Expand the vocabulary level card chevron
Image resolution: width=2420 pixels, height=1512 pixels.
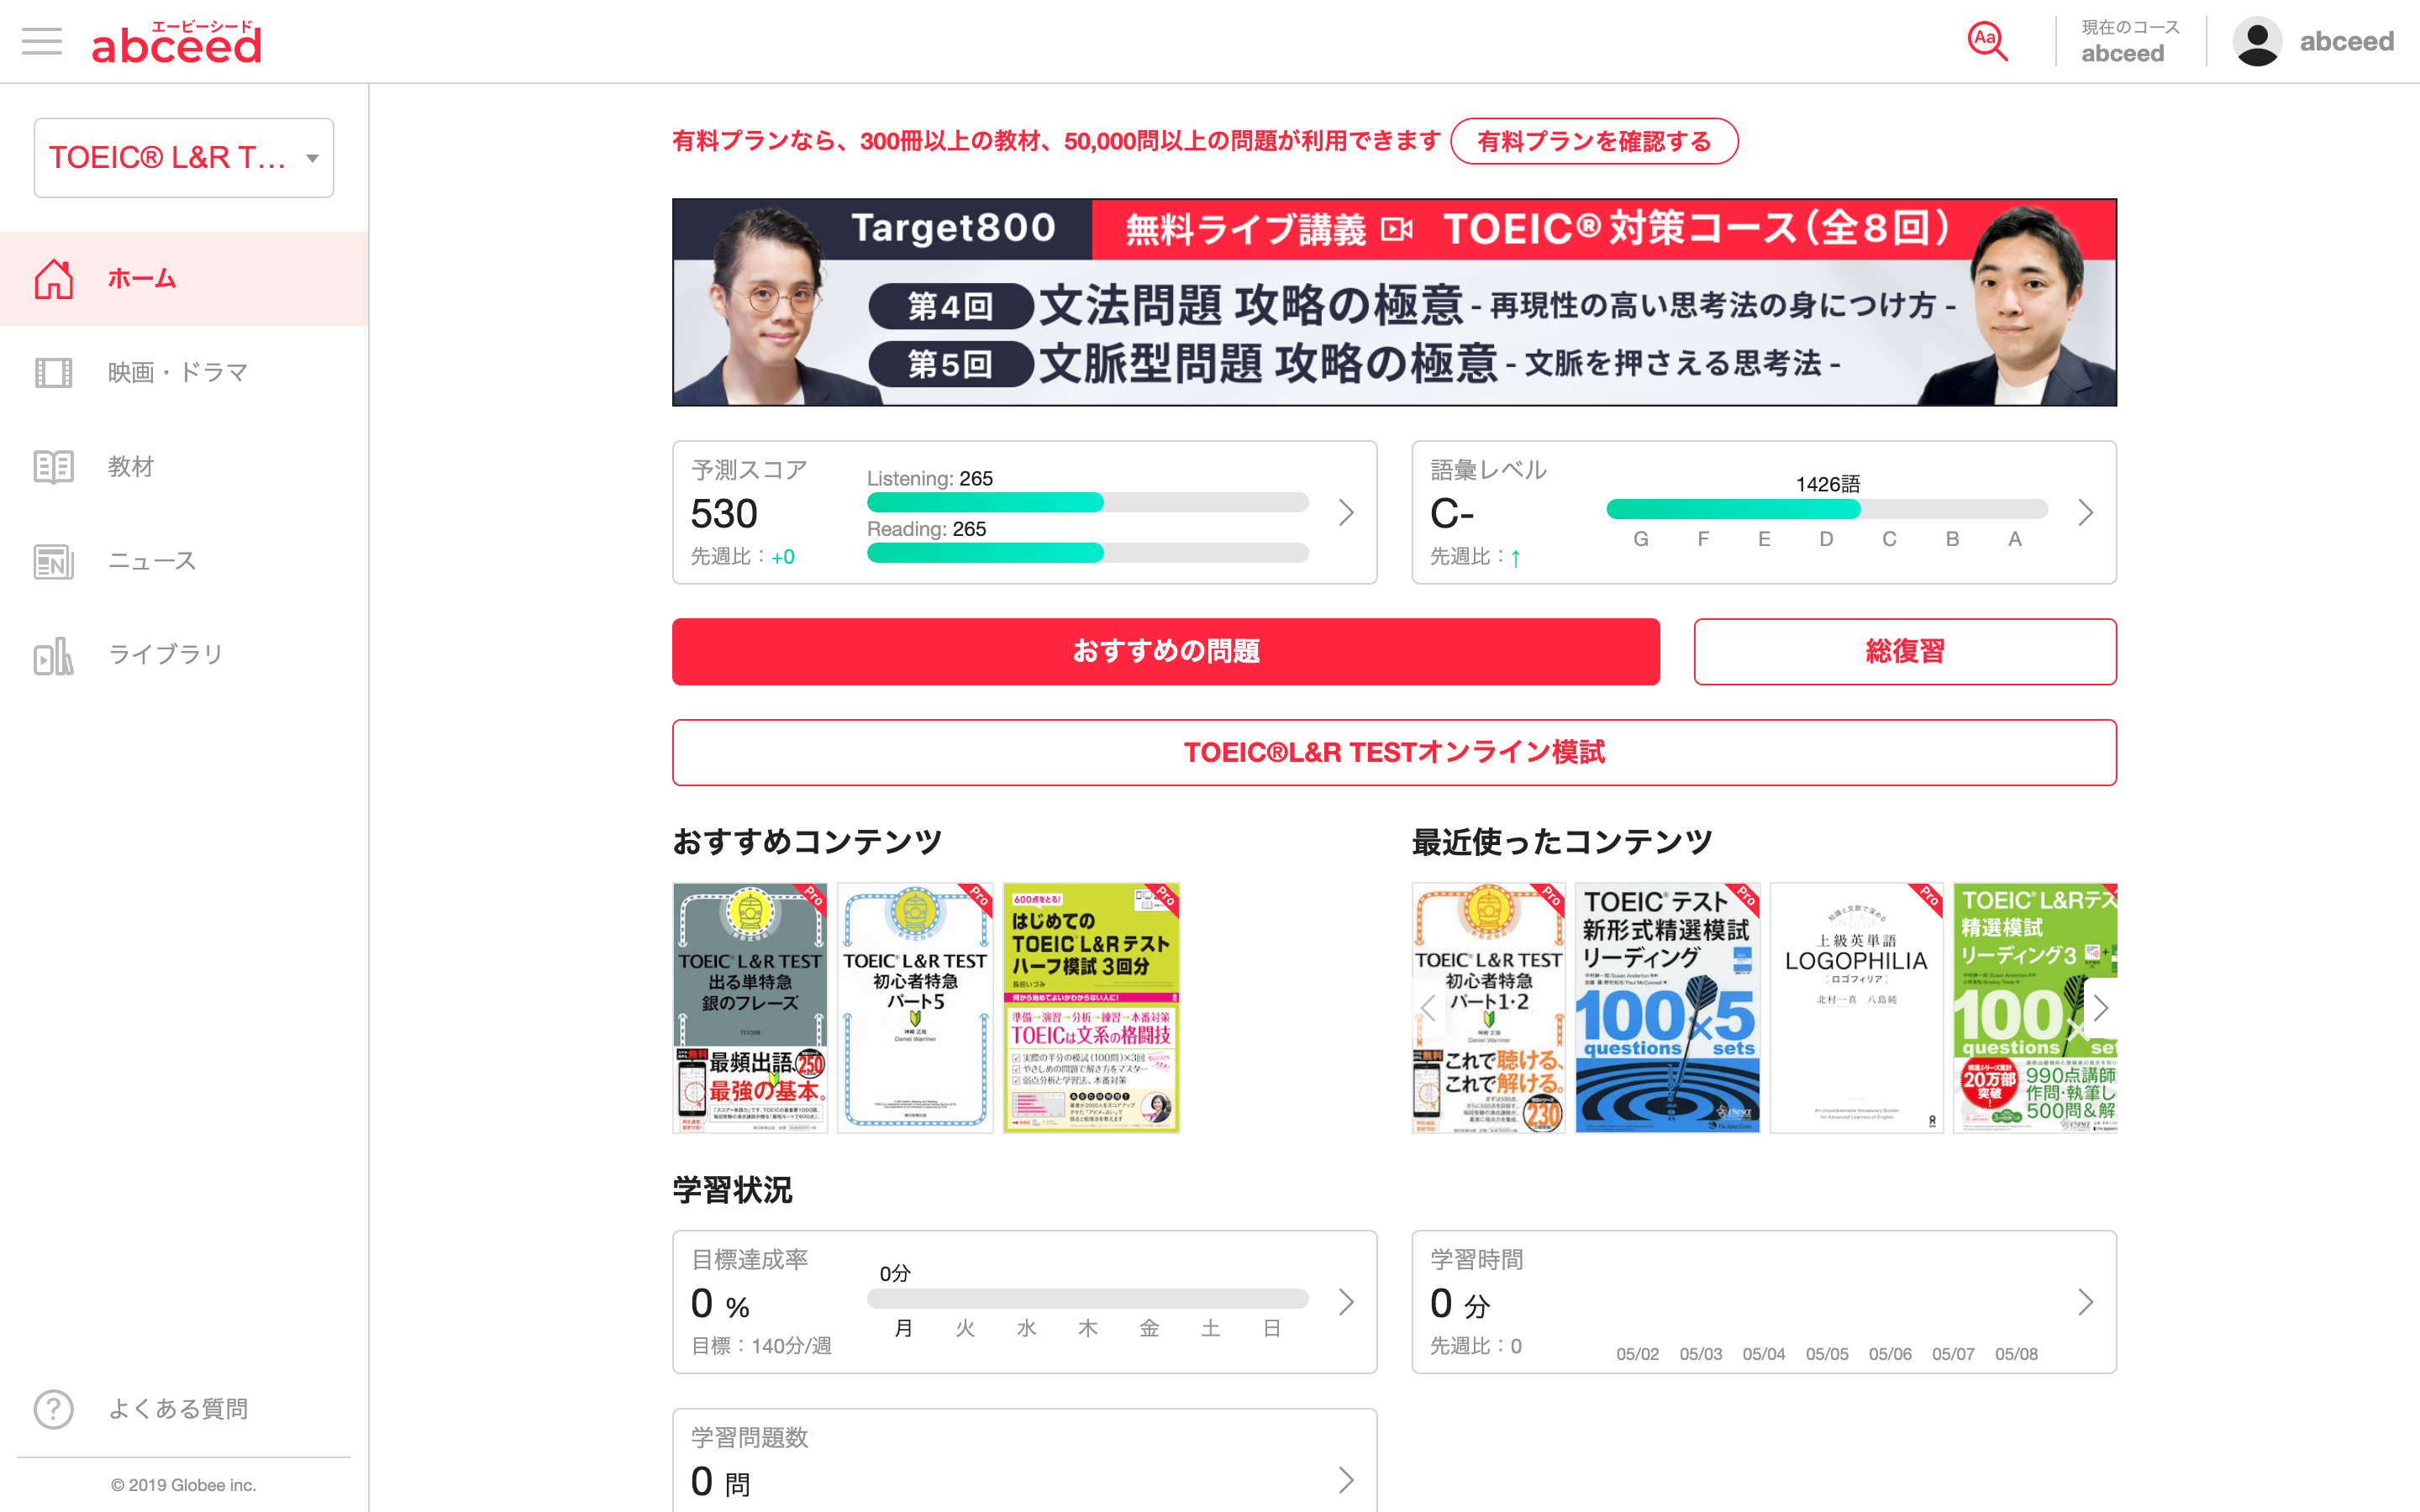[x=2085, y=513]
